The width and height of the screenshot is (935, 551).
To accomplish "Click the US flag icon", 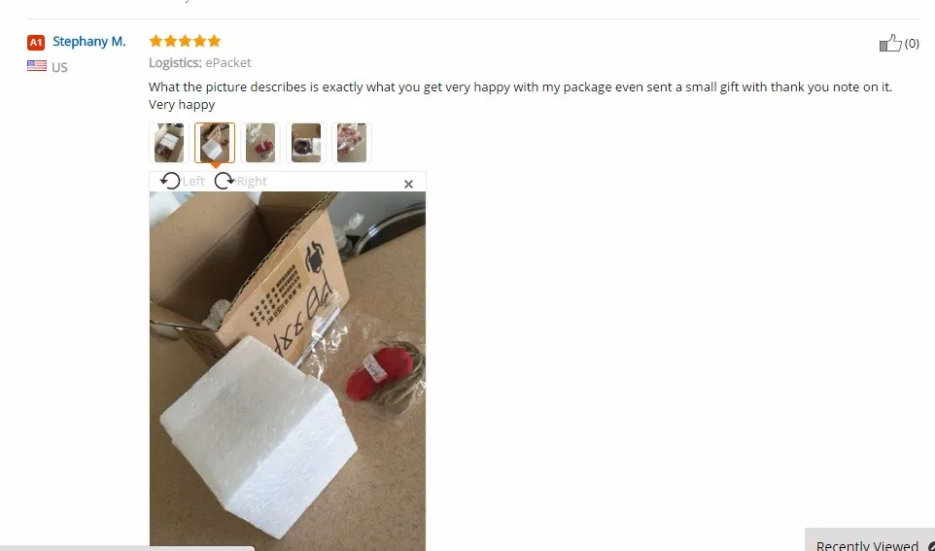I will click(x=37, y=66).
